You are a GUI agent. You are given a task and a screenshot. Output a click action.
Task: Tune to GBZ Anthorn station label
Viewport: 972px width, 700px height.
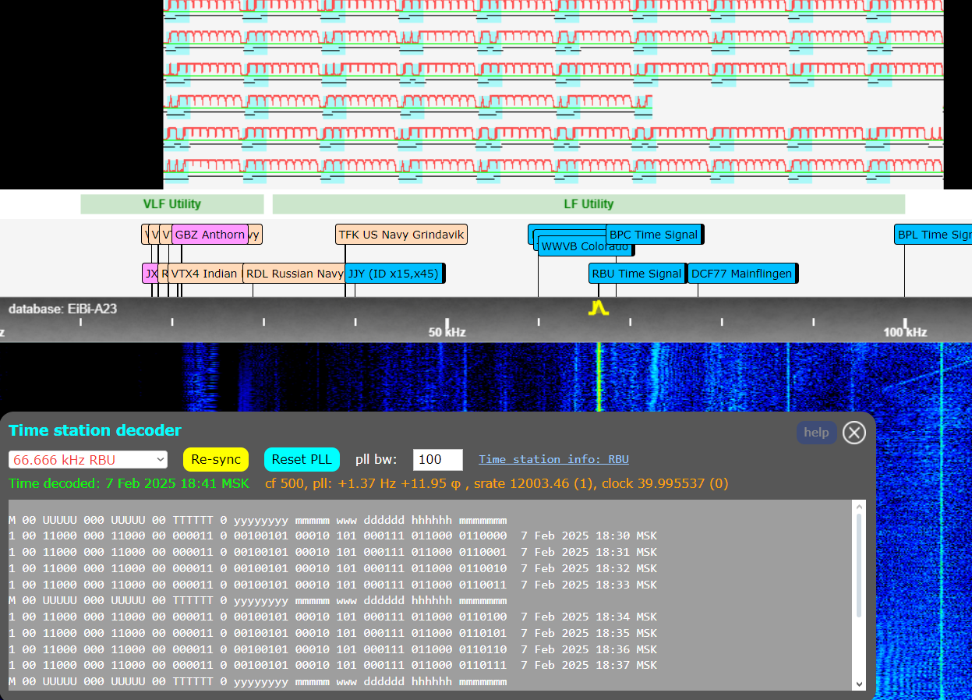210,234
